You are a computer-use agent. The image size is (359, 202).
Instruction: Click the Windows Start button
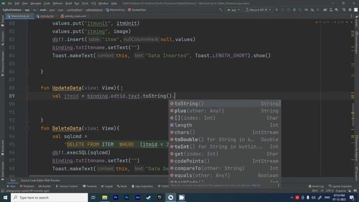[x=5, y=198]
